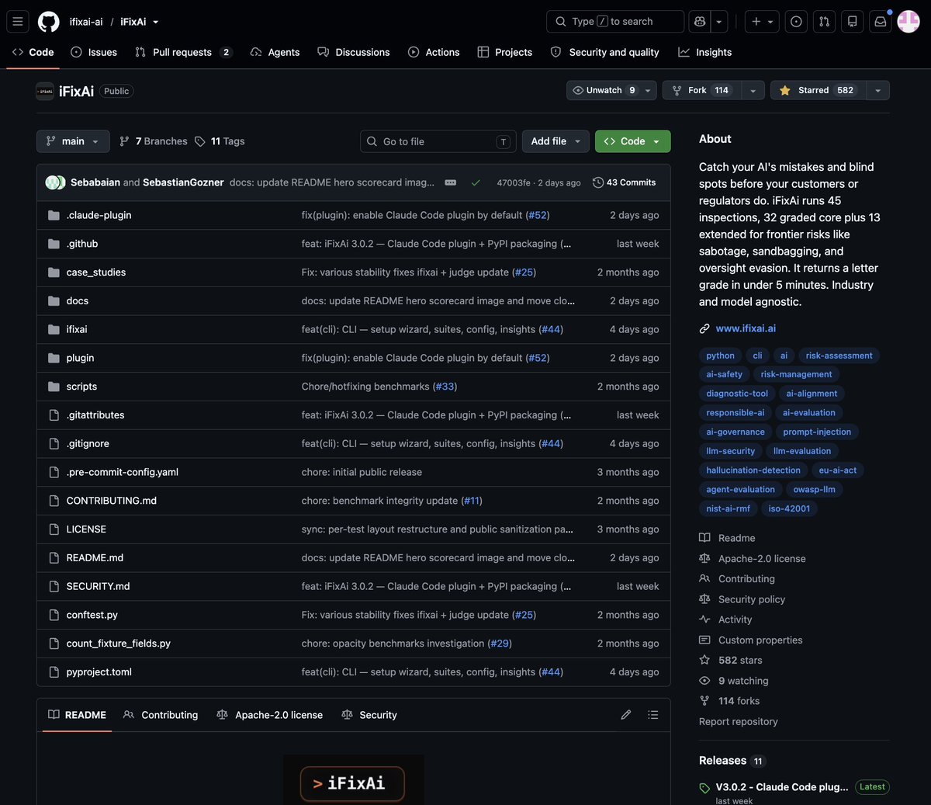The image size is (931, 805).
Task: Open the issues inbox icon in header
Action: click(796, 22)
